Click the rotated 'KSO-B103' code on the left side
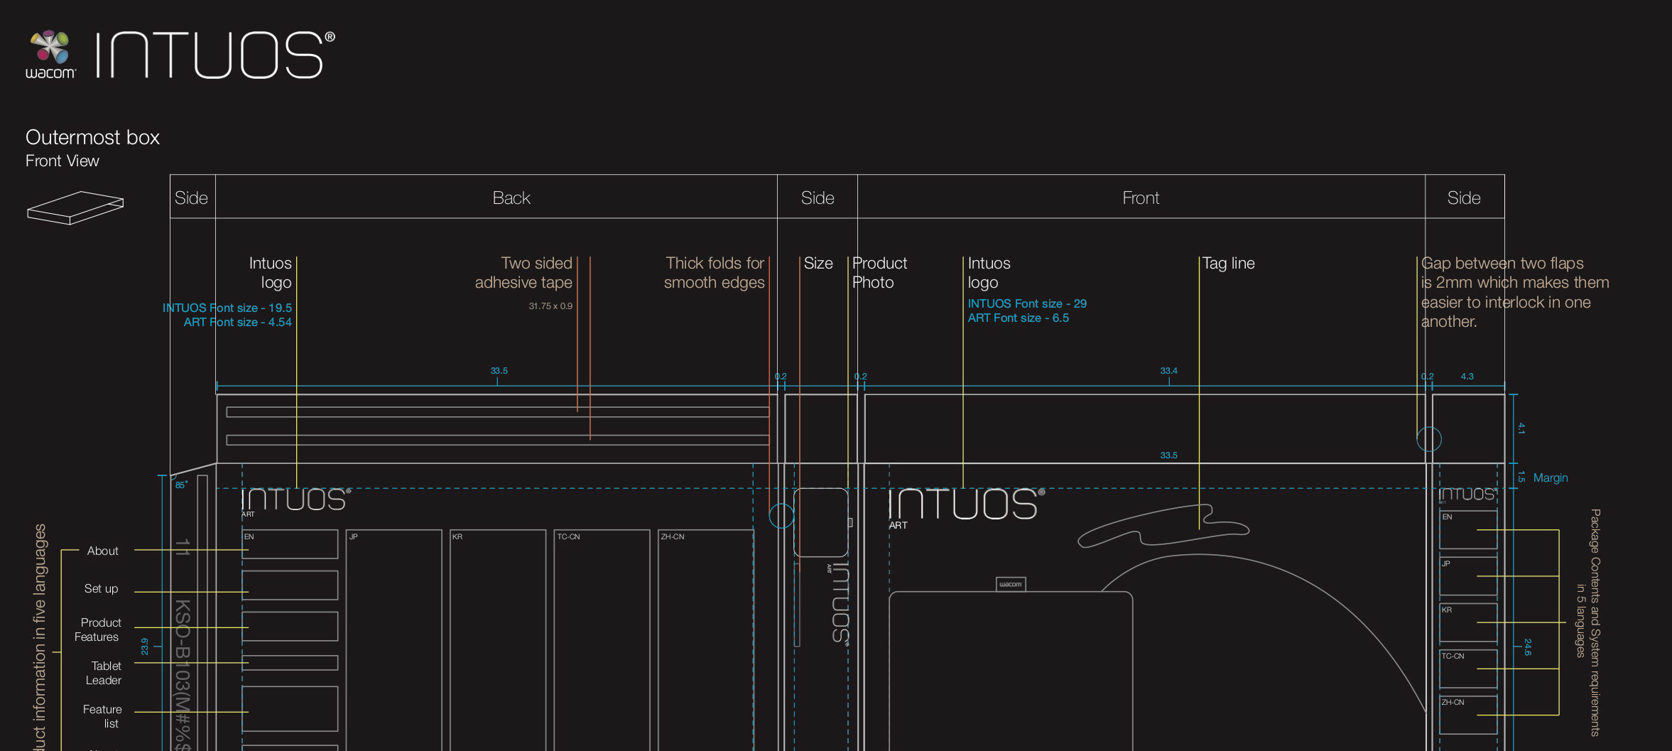This screenshot has width=1672, height=751. (x=183, y=675)
